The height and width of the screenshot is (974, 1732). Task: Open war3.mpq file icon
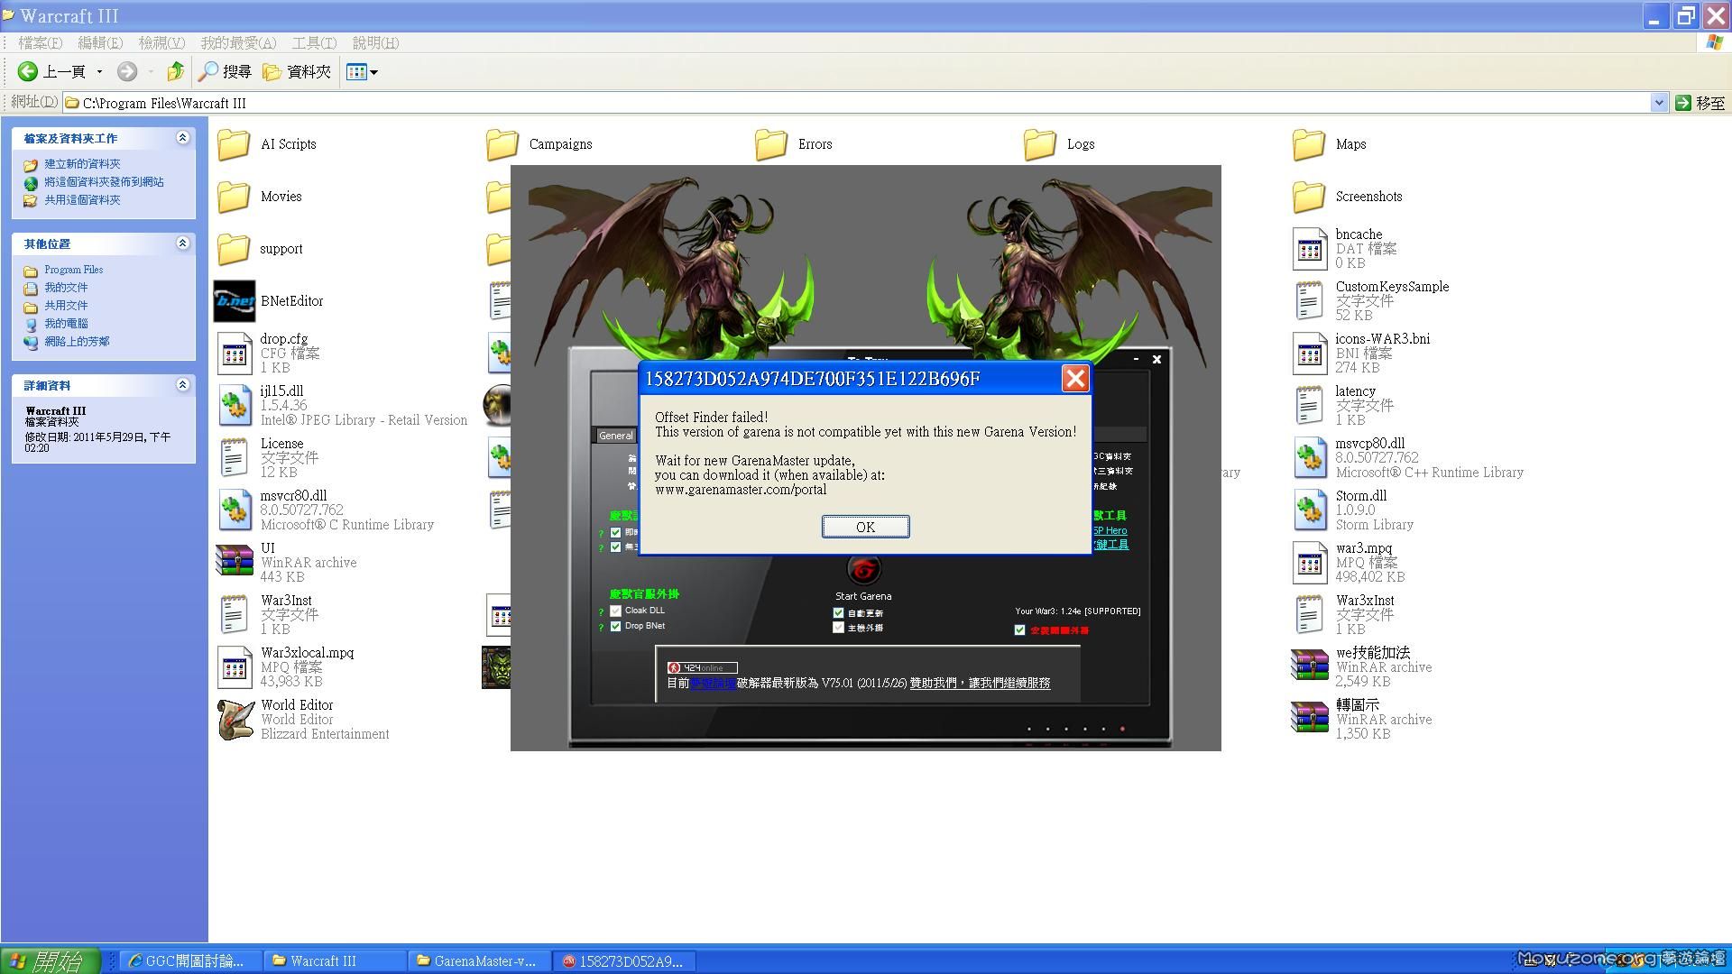pos(1309,562)
